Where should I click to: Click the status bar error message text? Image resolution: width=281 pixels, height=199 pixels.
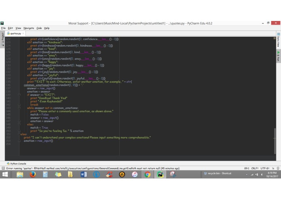[x=93, y=168]
